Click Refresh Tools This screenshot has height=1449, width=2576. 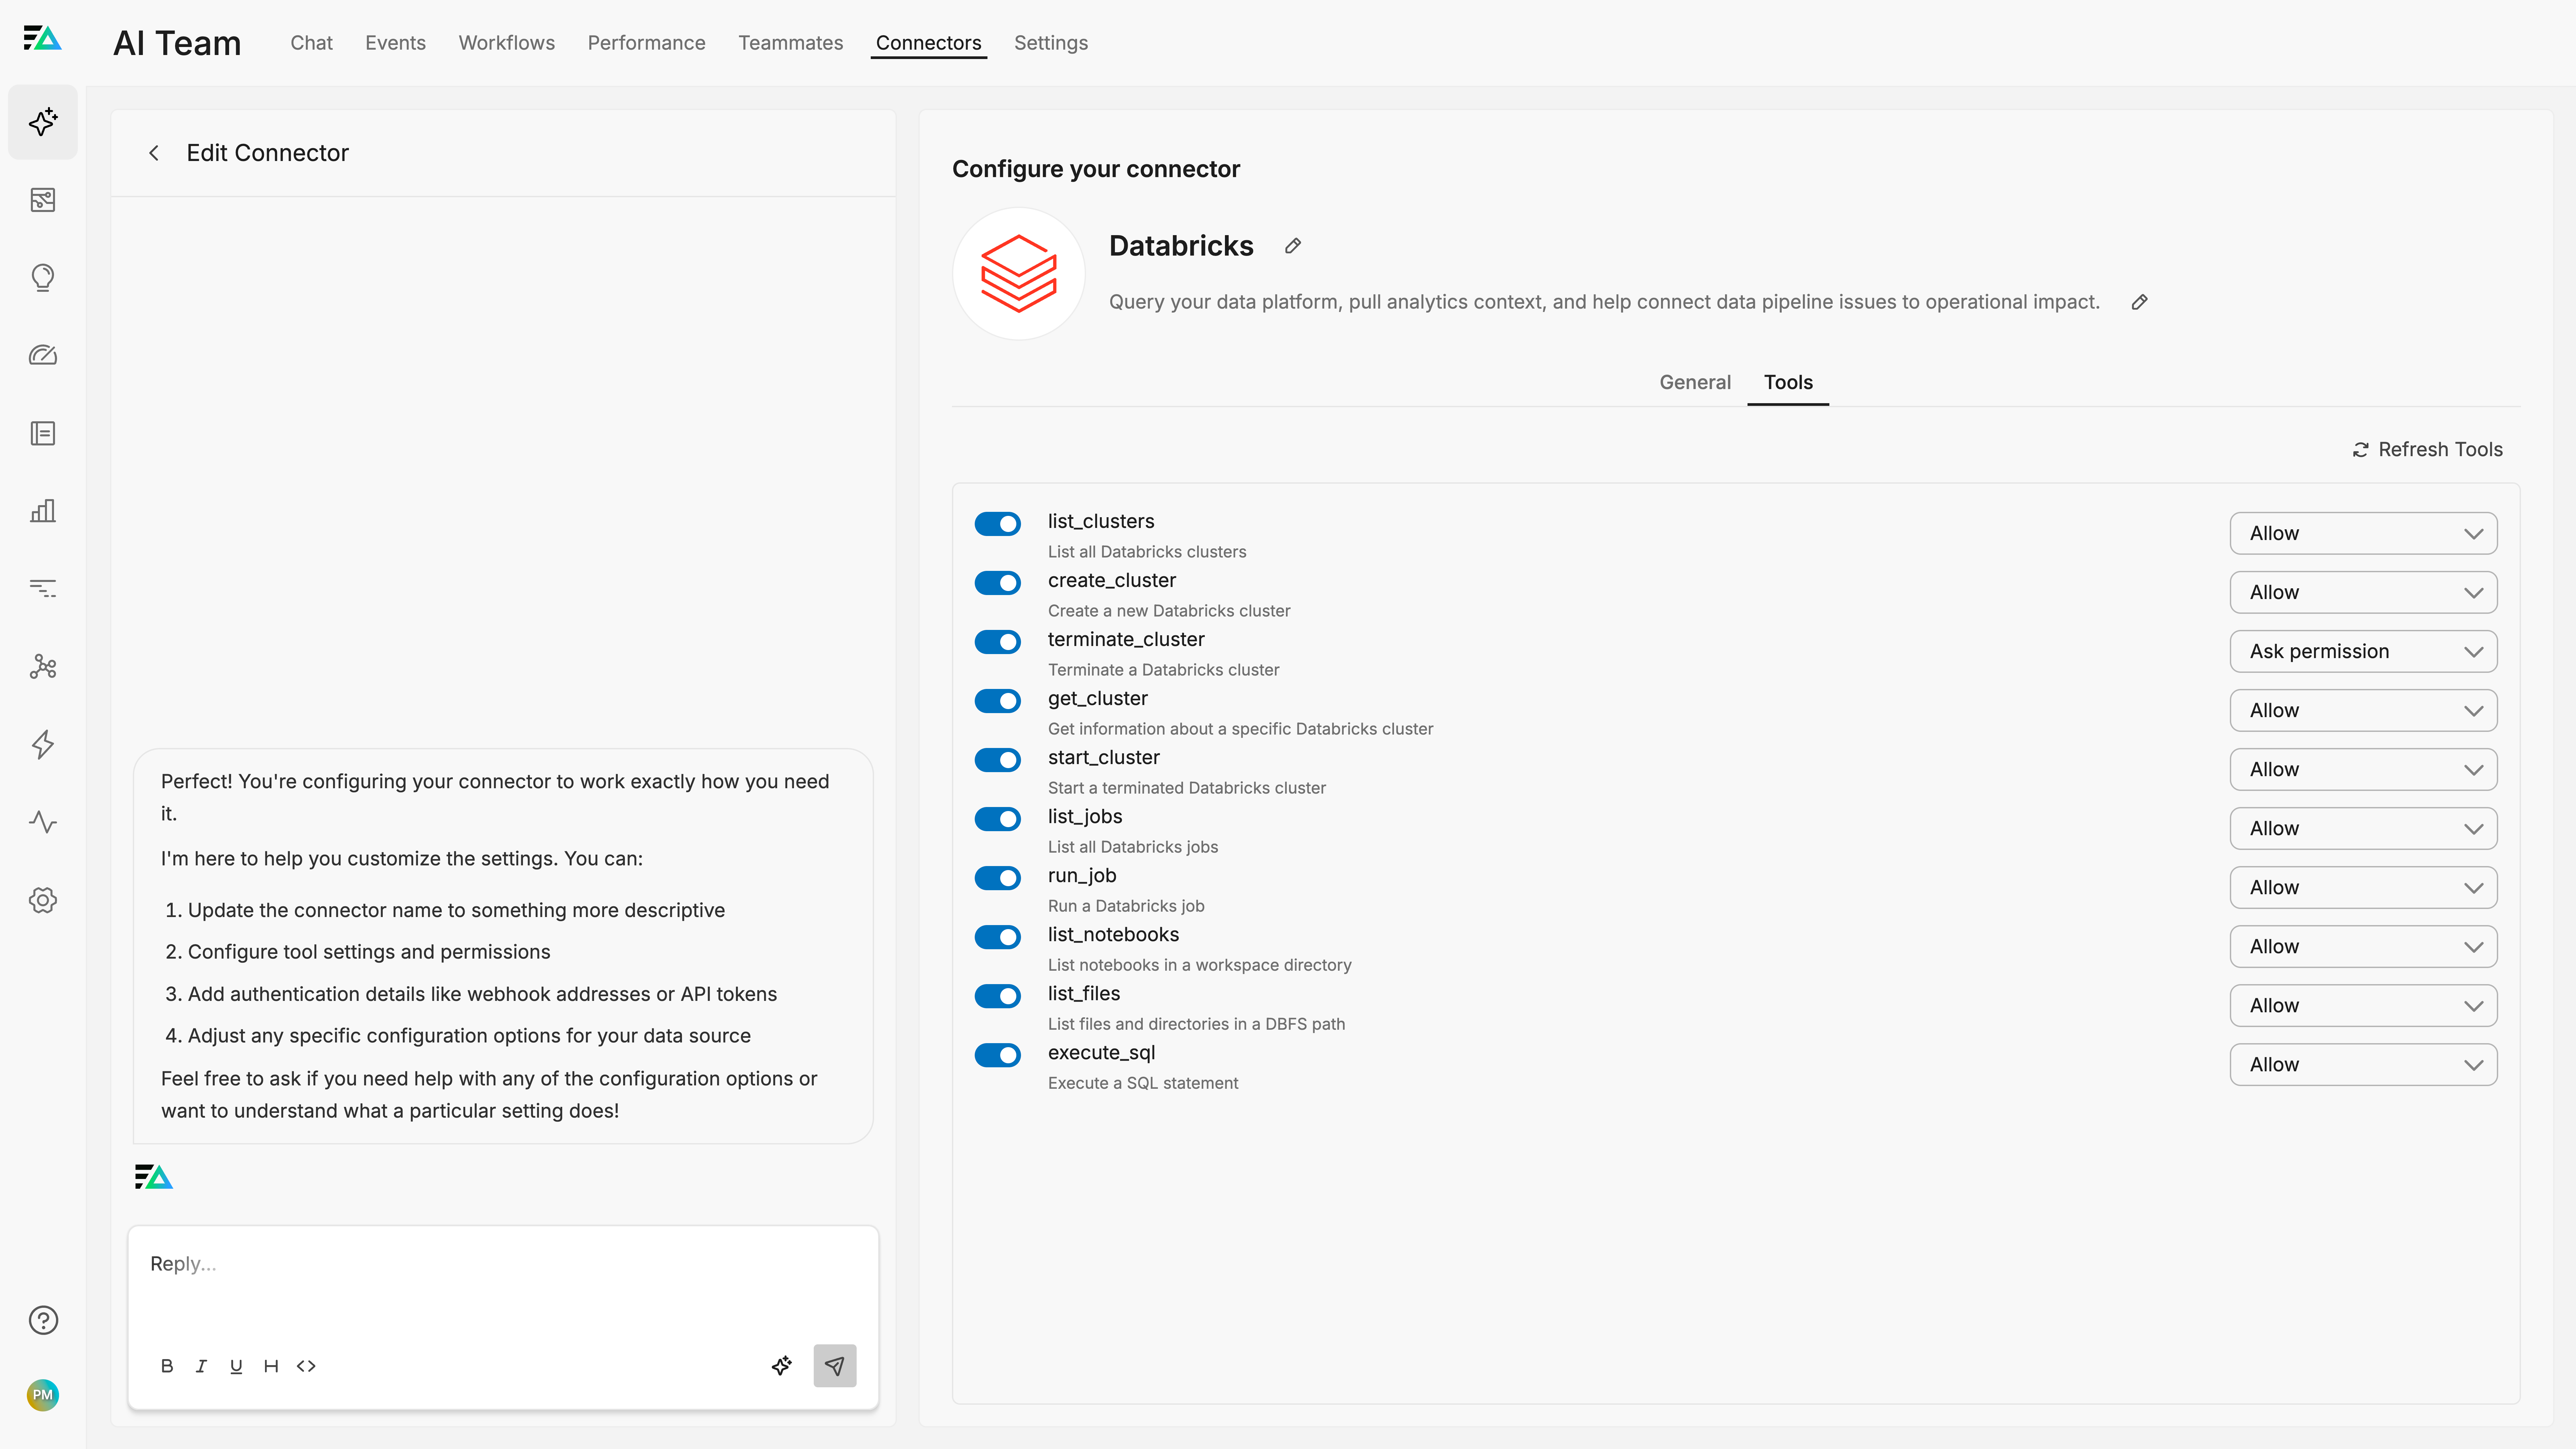coord(2428,450)
